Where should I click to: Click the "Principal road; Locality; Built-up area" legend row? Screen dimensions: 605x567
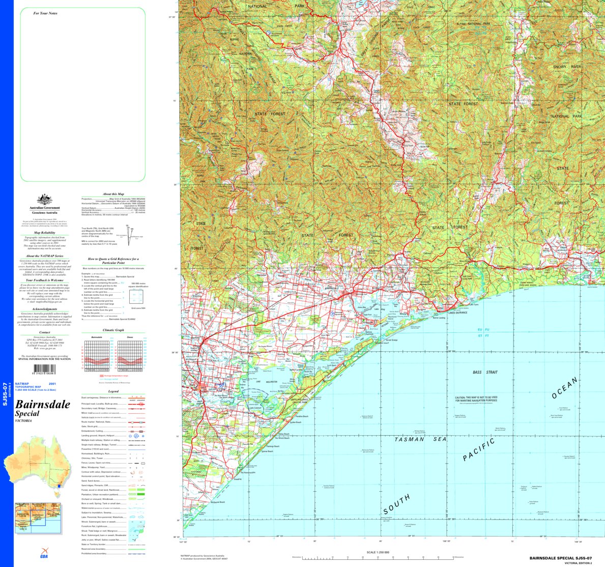tap(113, 404)
